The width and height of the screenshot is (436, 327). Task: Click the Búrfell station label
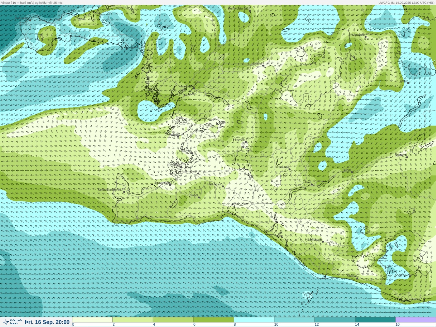(347, 170)
